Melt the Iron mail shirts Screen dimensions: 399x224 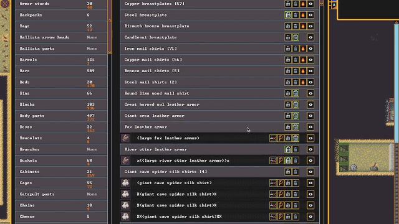pyautogui.click(x=303, y=49)
